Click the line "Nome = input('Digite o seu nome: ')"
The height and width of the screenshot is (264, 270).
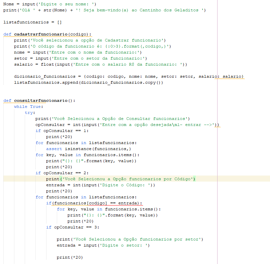(x=50, y=4)
